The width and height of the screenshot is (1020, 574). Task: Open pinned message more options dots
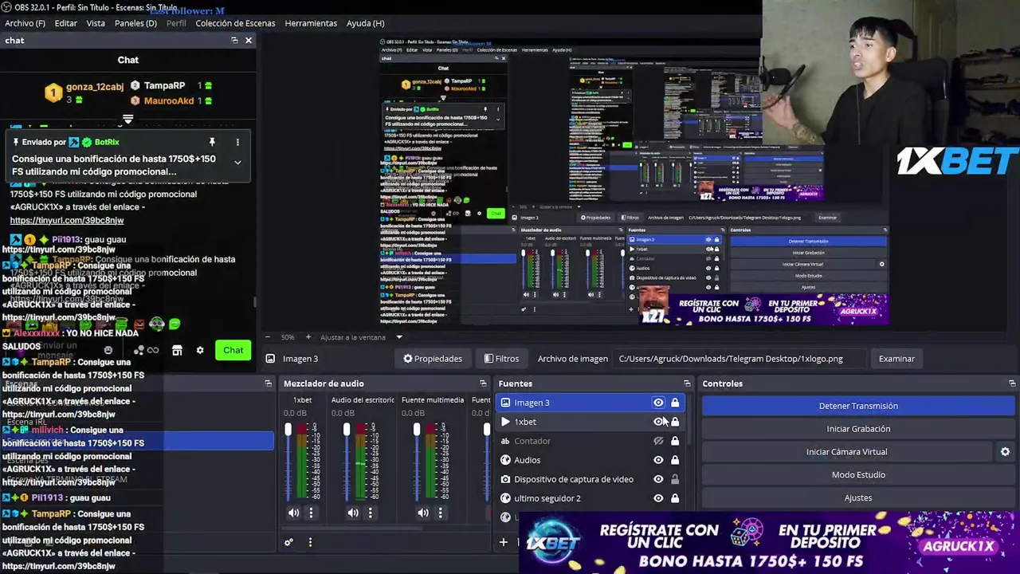point(237,142)
